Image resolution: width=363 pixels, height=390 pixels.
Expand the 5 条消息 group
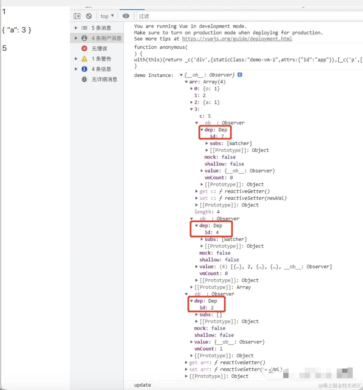coord(76,28)
